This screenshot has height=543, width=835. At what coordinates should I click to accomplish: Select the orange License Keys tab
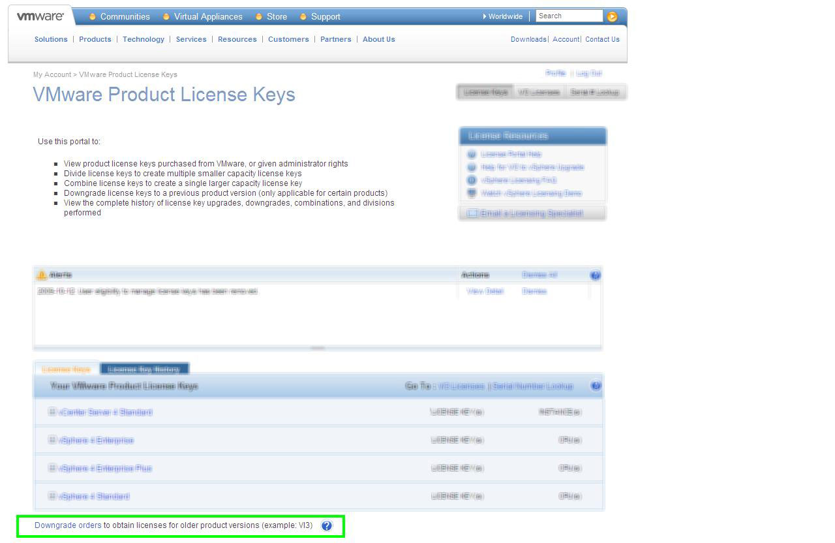tap(66, 369)
